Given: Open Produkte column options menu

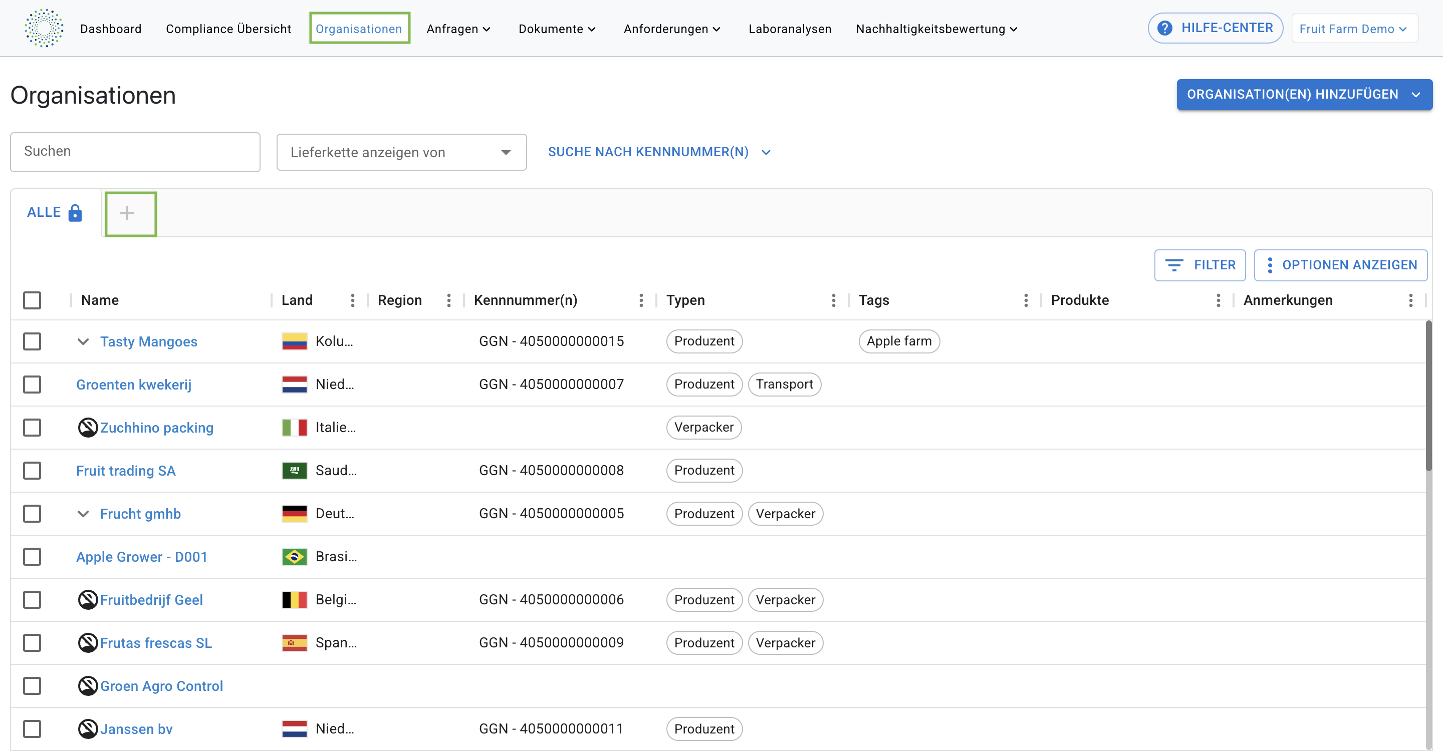Looking at the screenshot, I should click(x=1219, y=300).
